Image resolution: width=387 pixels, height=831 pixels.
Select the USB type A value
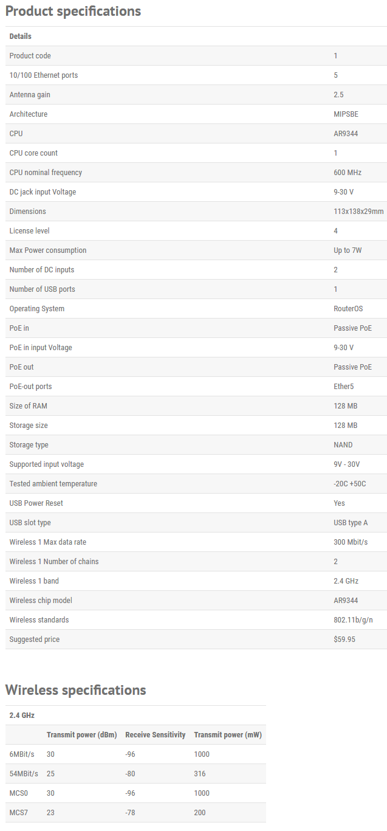[351, 523]
